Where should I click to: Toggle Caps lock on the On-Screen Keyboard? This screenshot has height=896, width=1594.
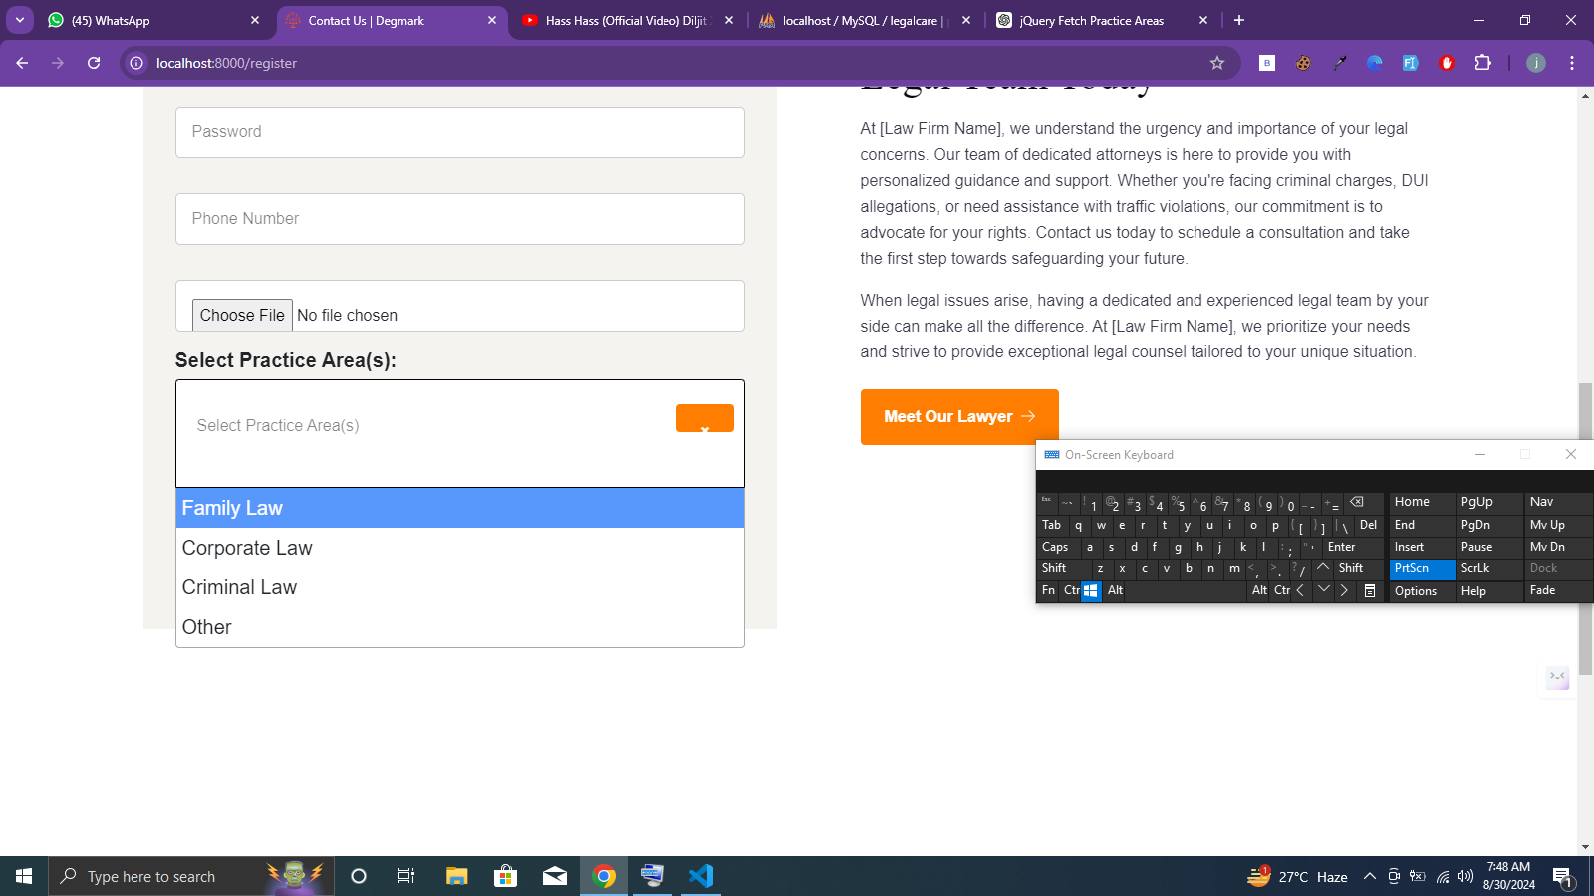1055,547
